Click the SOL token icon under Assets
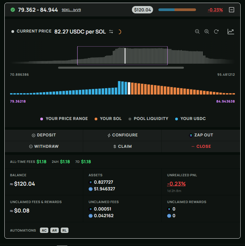 [90, 182]
